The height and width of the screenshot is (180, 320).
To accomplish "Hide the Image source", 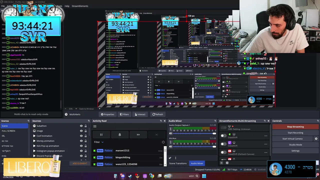I will (81, 131).
